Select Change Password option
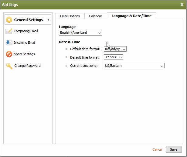The width and height of the screenshot is (187, 157). [27, 66]
